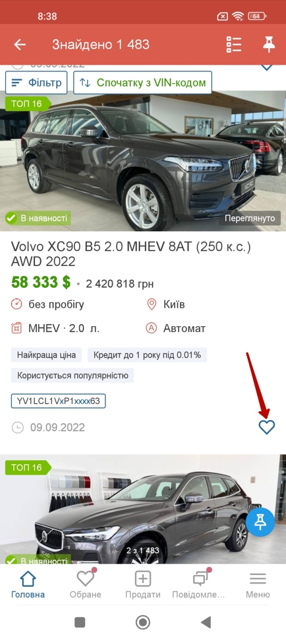
Task: Tap Android home circle button
Action: coord(143,622)
